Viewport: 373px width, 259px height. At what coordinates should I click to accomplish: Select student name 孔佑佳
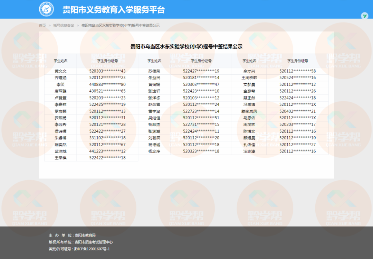pos(249,145)
